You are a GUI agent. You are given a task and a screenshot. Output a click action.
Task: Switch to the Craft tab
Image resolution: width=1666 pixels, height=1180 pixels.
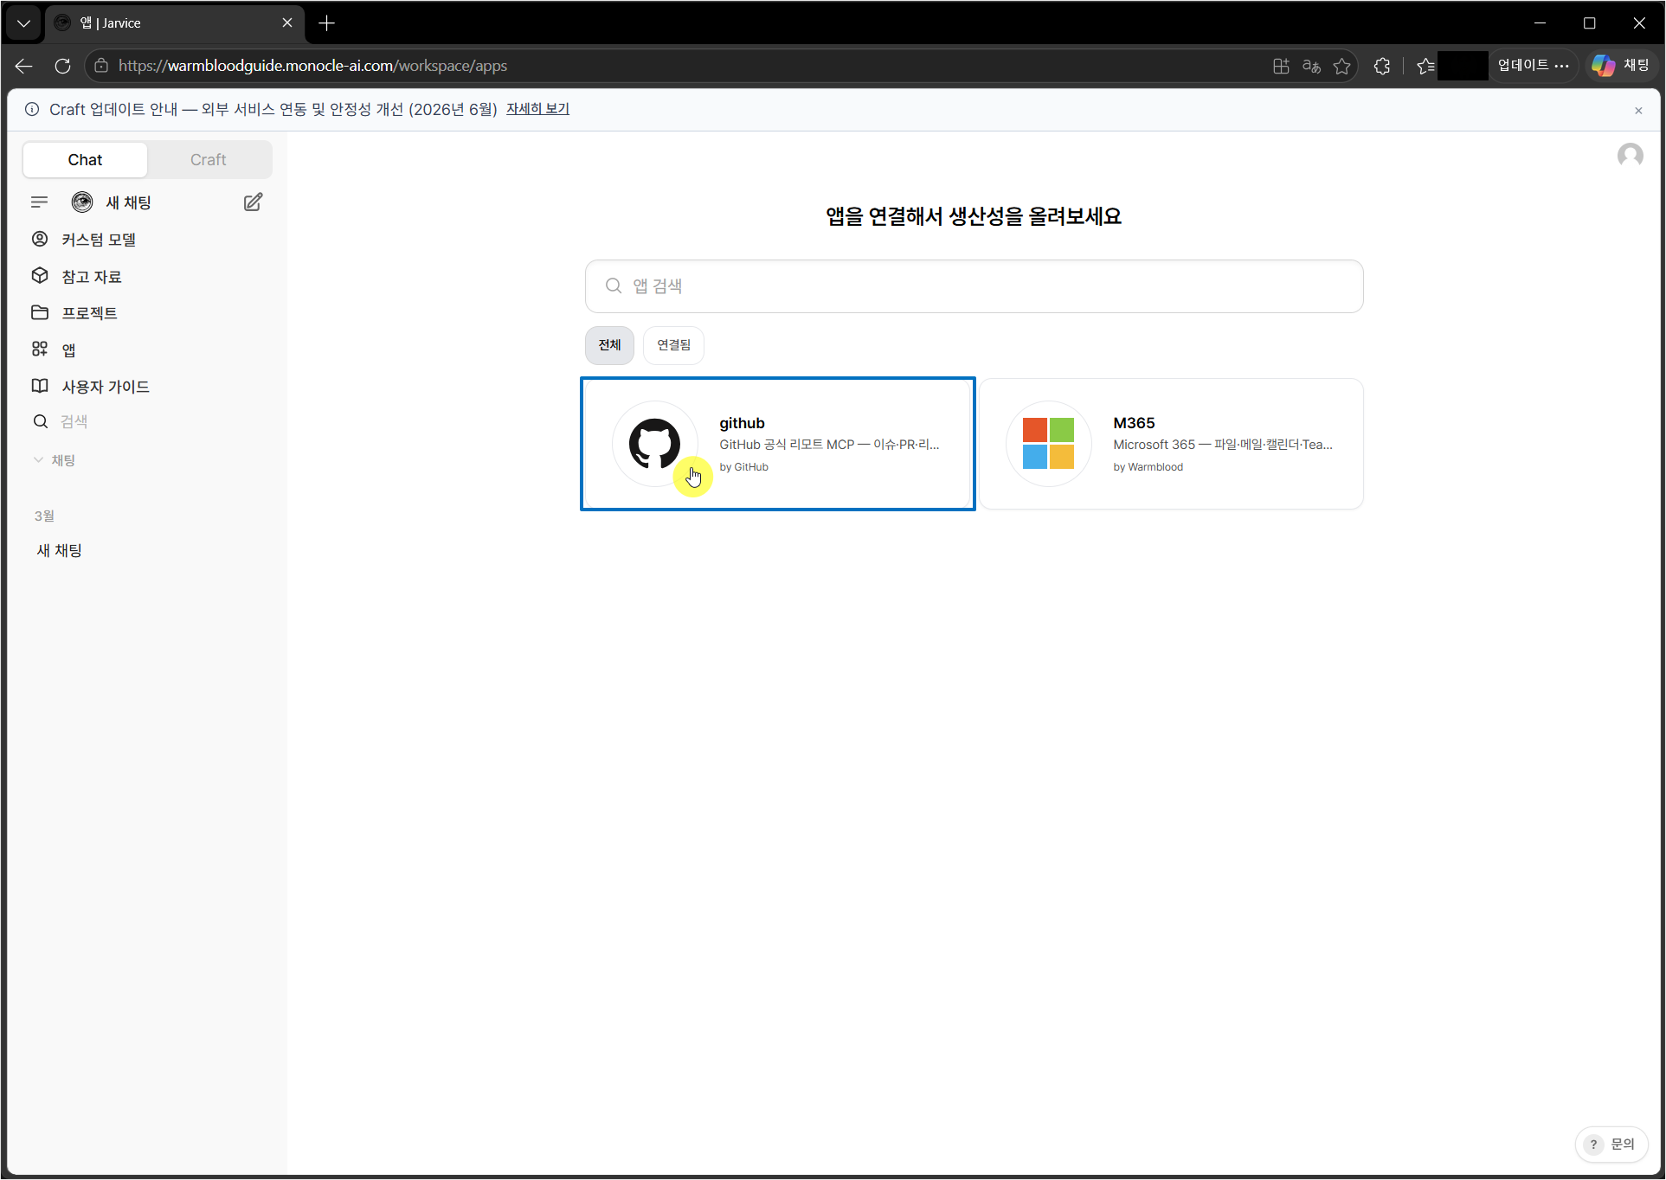click(209, 160)
